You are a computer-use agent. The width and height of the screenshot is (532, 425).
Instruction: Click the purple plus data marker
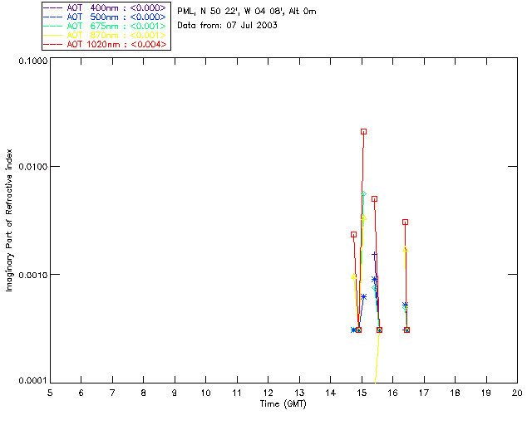[x=374, y=255]
